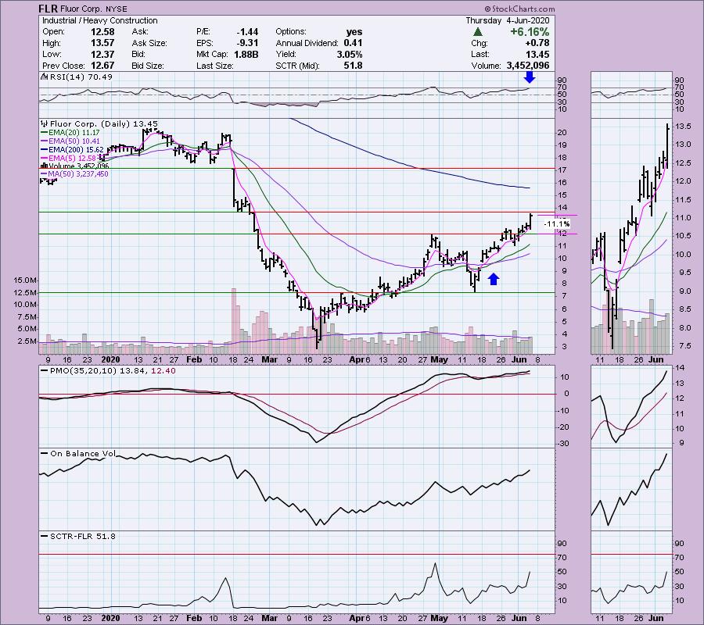Click the Volume value 3,452,096
The width and height of the screenshot is (704, 625).
(527, 66)
